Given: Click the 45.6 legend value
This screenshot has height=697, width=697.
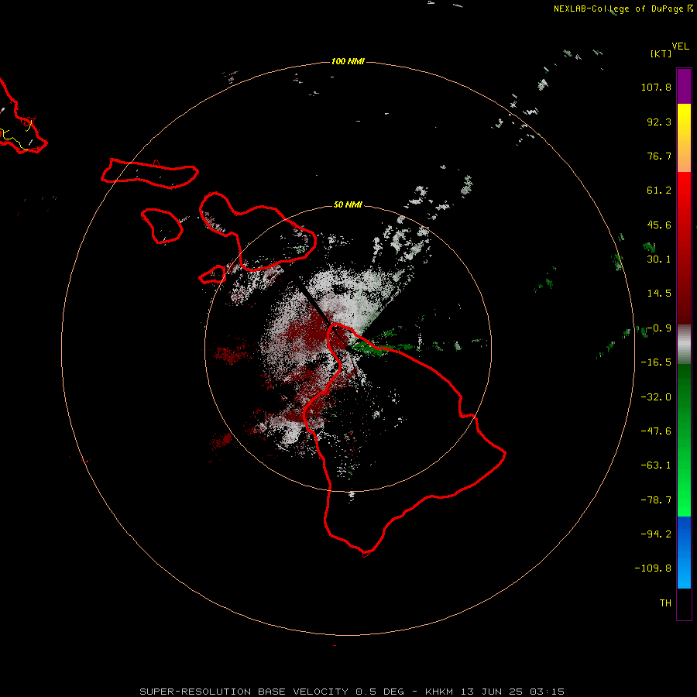Looking at the screenshot, I should click(659, 225).
